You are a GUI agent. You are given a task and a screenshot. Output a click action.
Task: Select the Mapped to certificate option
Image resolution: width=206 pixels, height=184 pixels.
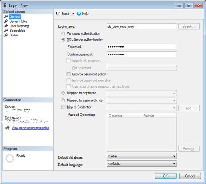pyautogui.click(x=63, y=93)
